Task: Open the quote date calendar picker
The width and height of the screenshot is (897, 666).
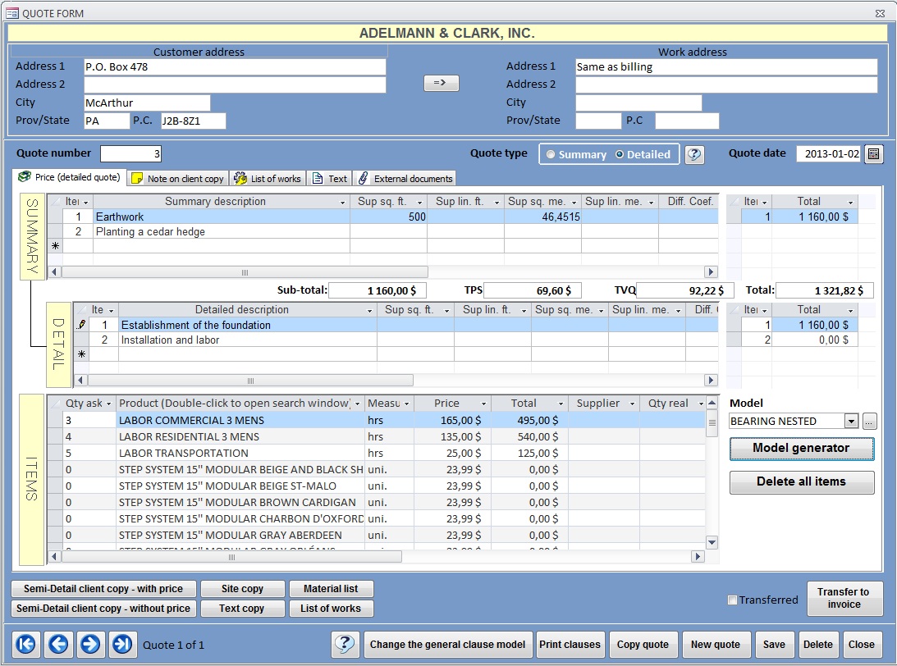Action: 873,154
